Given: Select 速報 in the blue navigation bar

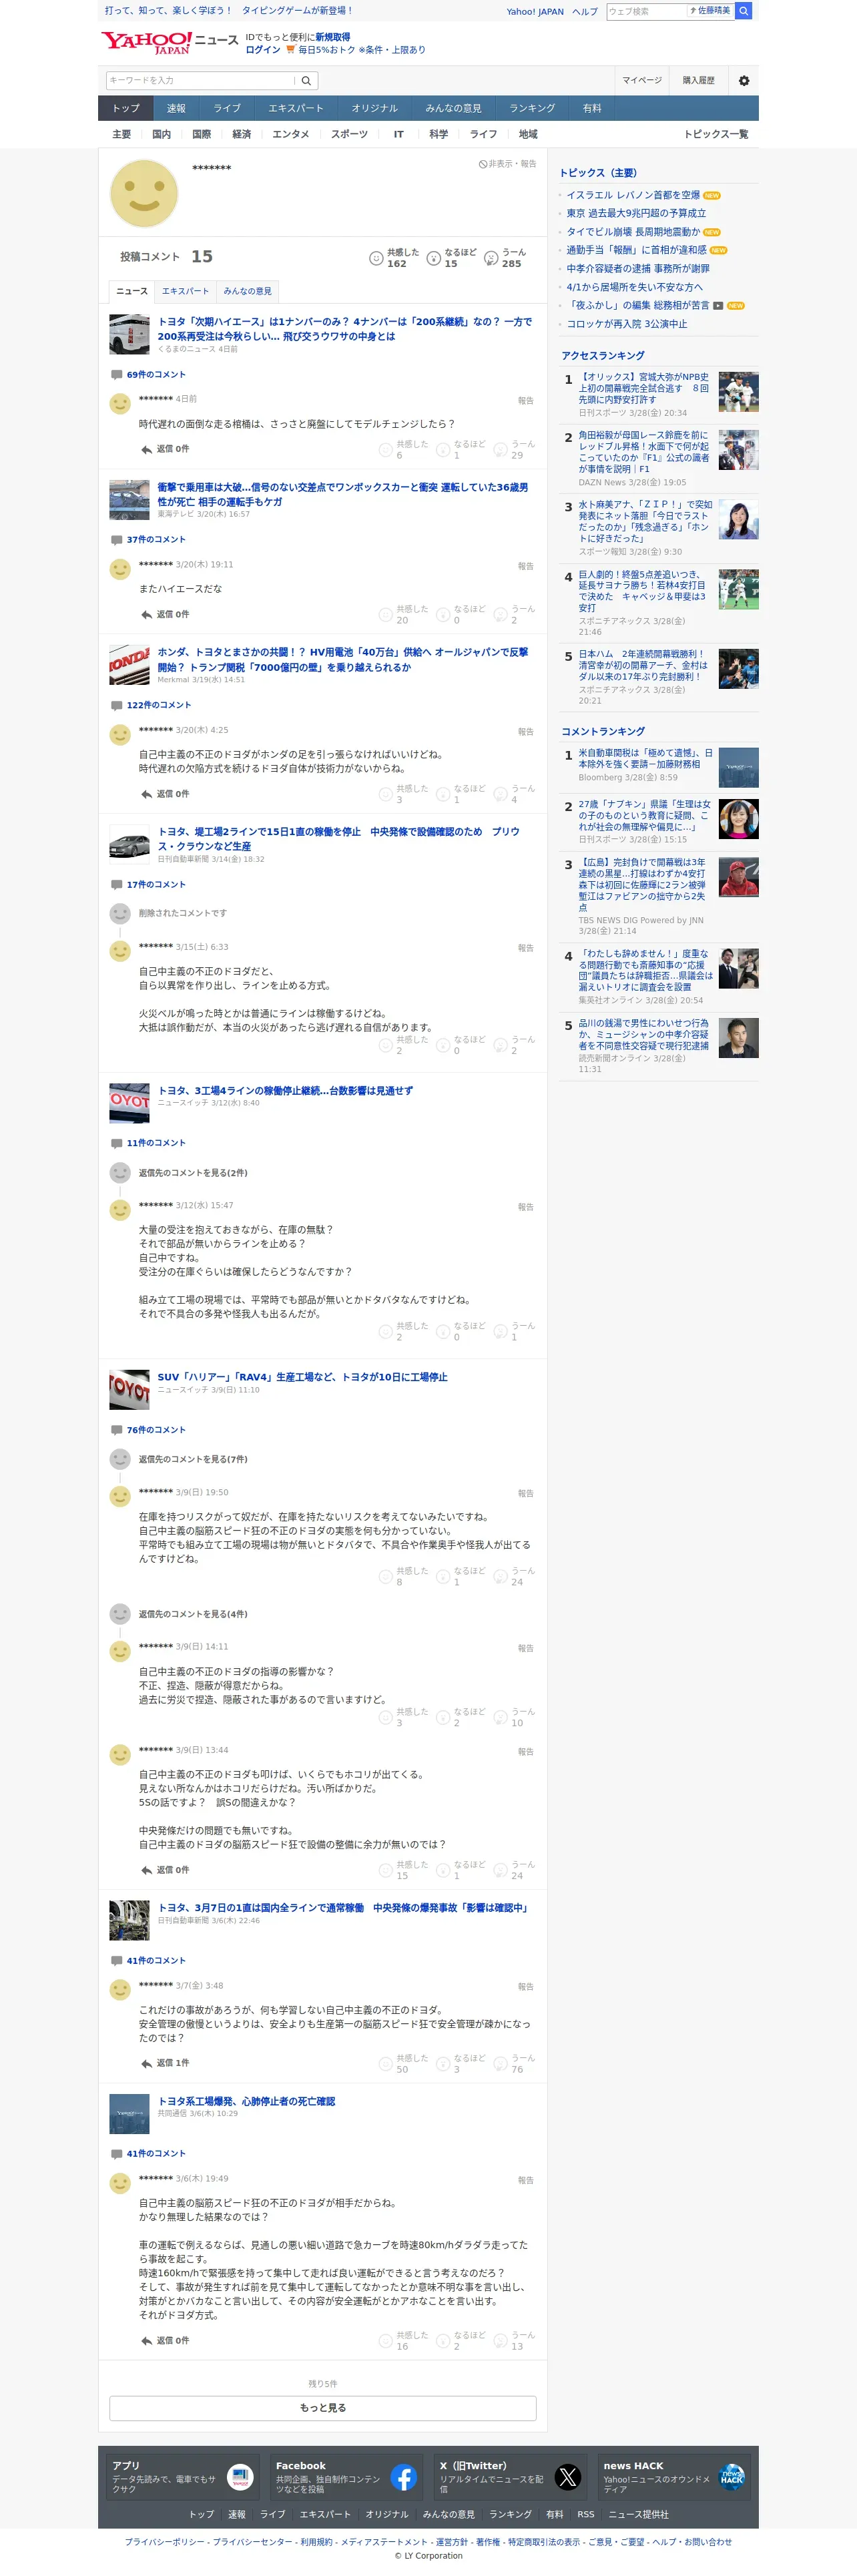Looking at the screenshot, I should point(176,108).
